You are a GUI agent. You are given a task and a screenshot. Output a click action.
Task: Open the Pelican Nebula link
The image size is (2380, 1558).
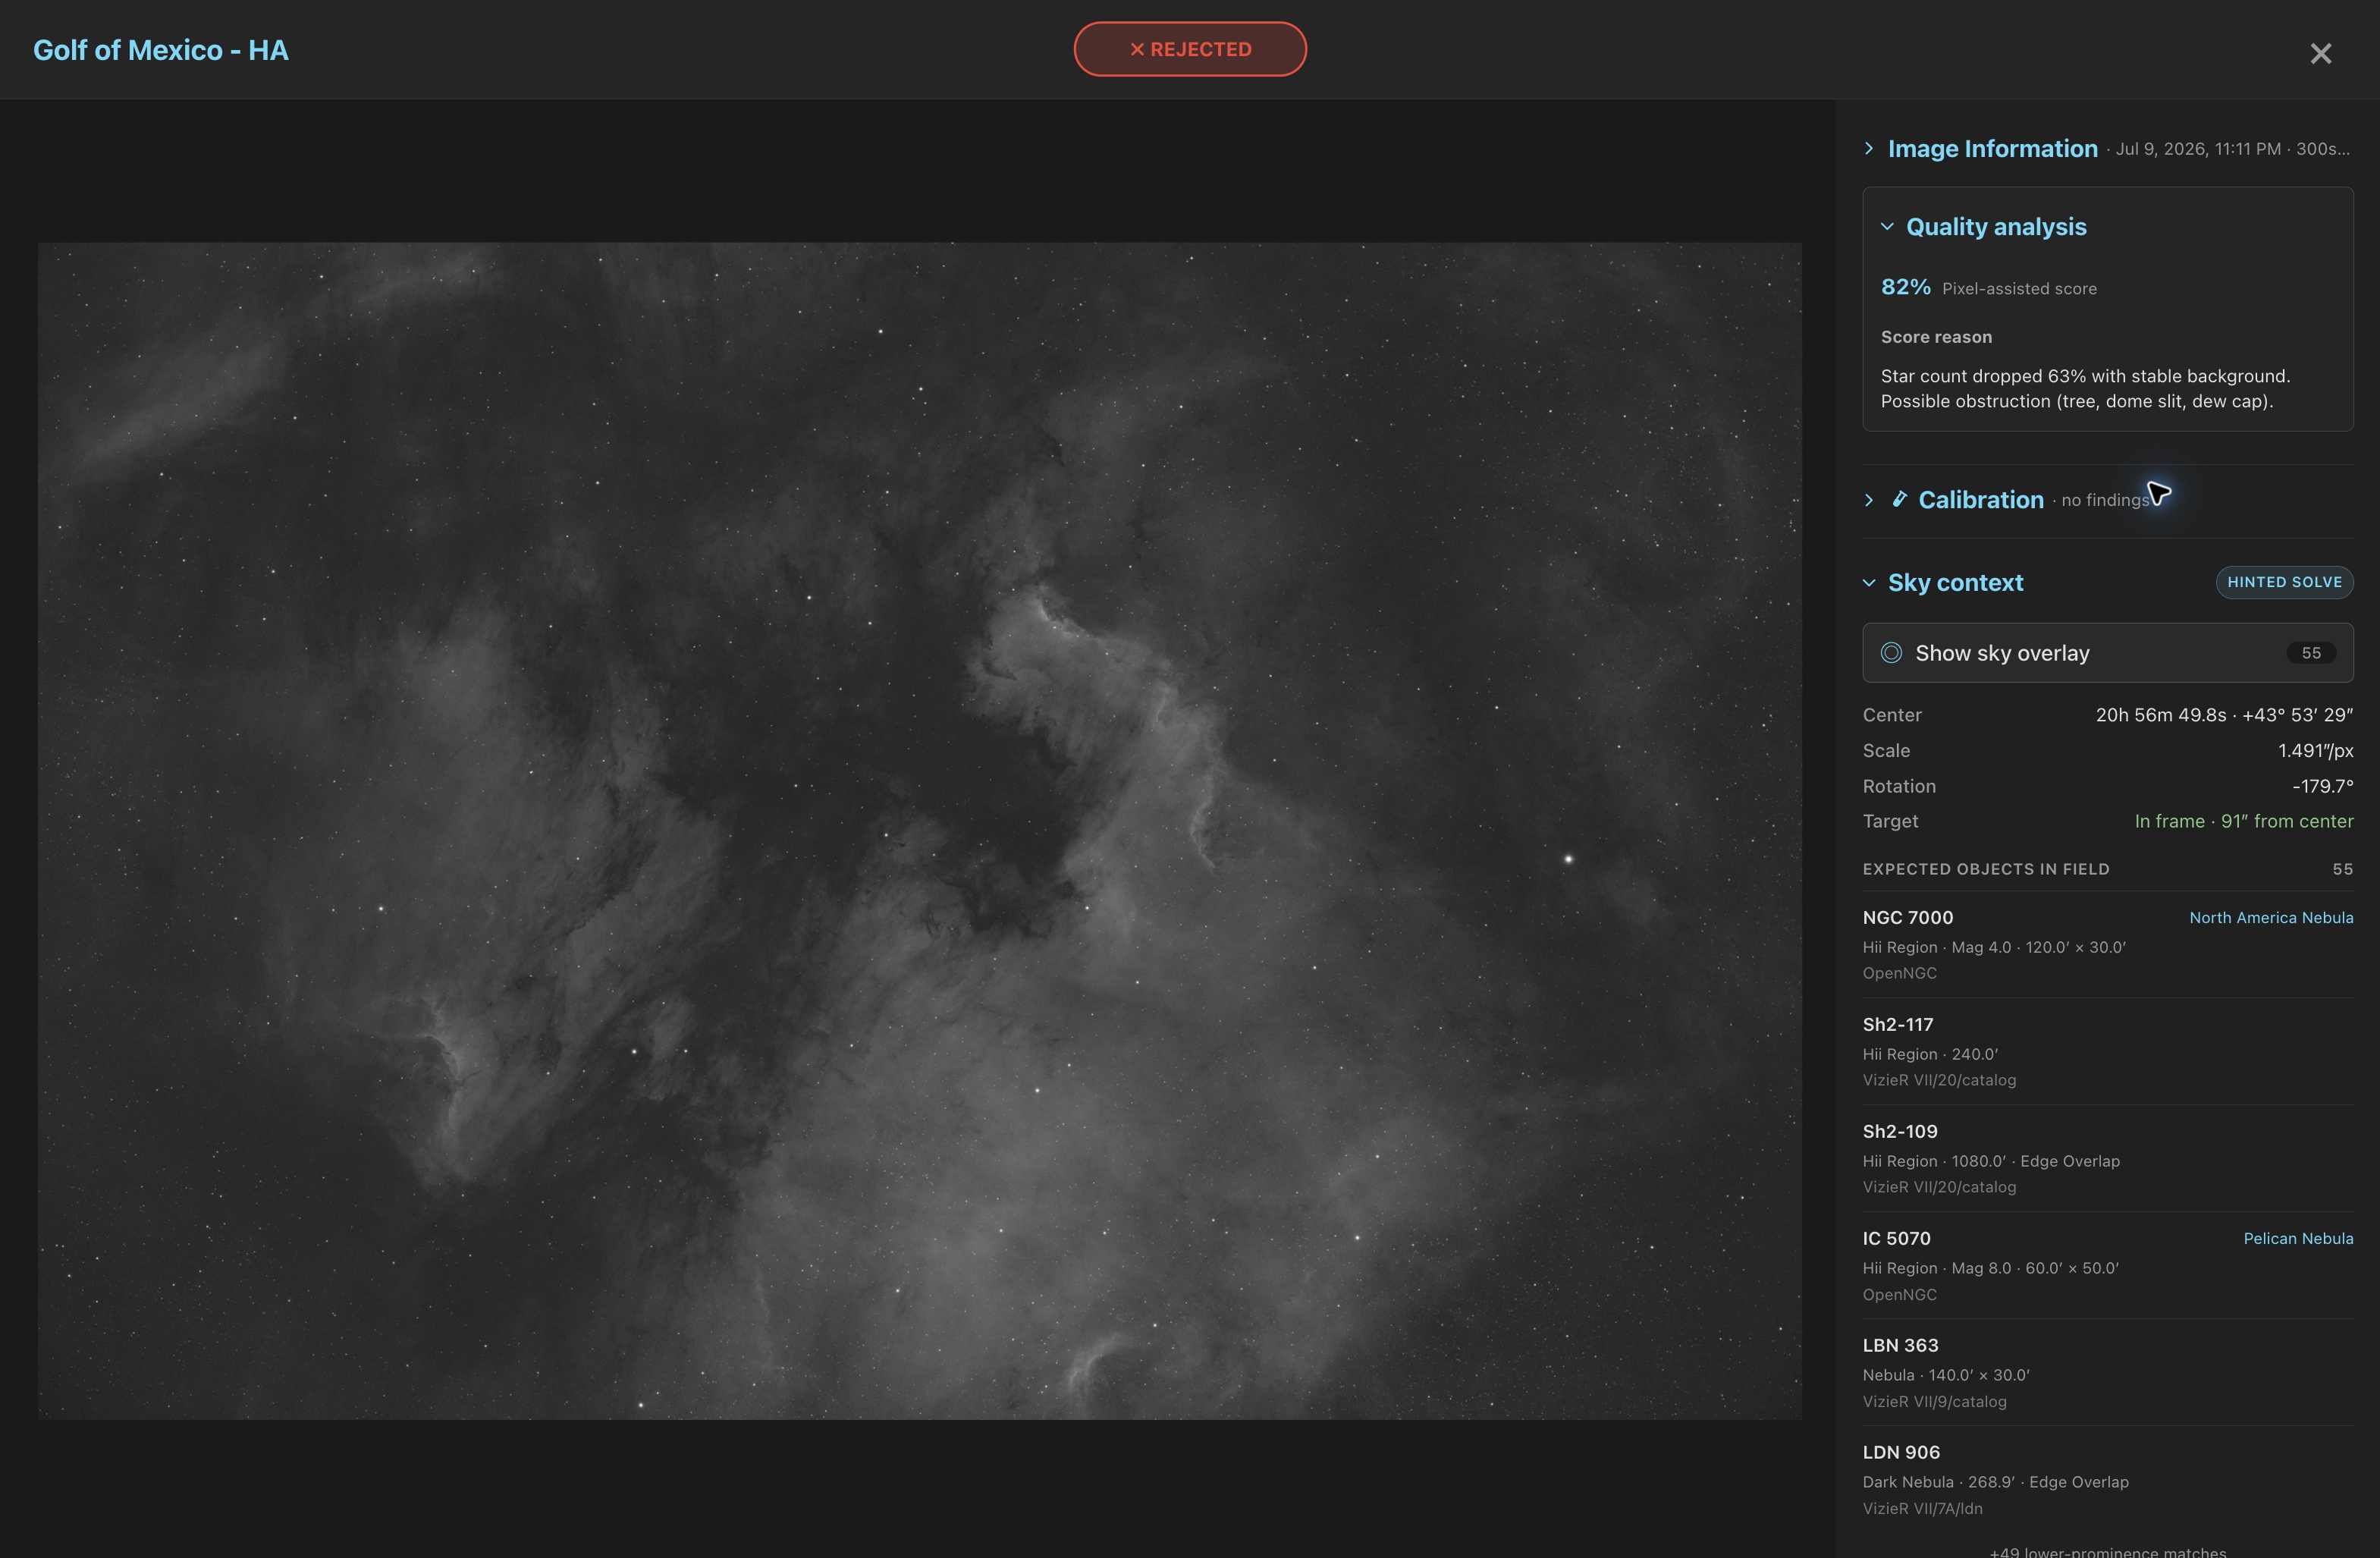click(x=2298, y=1239)
